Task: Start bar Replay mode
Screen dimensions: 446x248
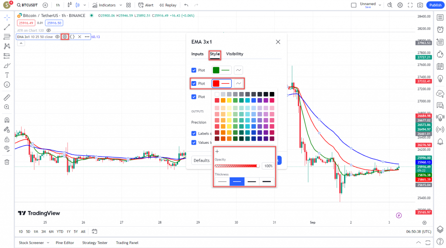Action: pos(168,5)
